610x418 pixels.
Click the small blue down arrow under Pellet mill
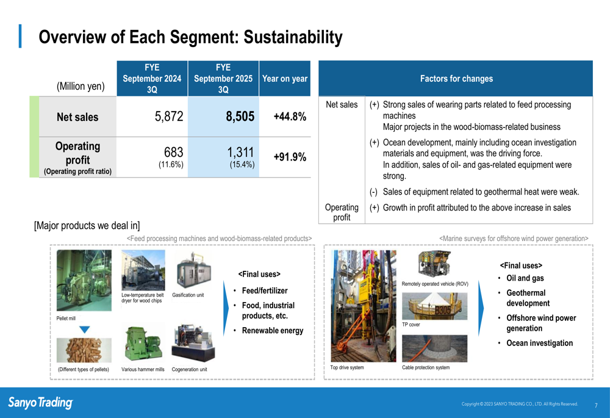tap(84, 330)
